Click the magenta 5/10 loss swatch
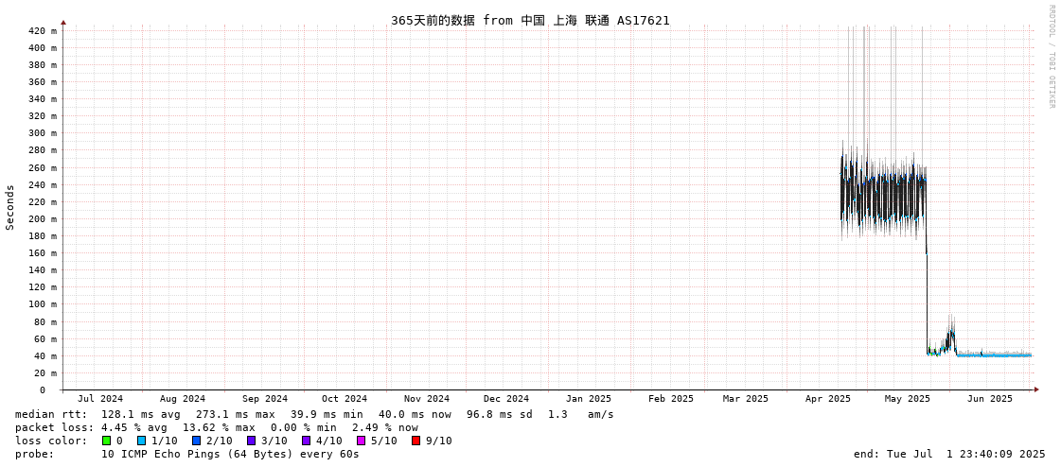1061x467 pixels. pos(361,441)
